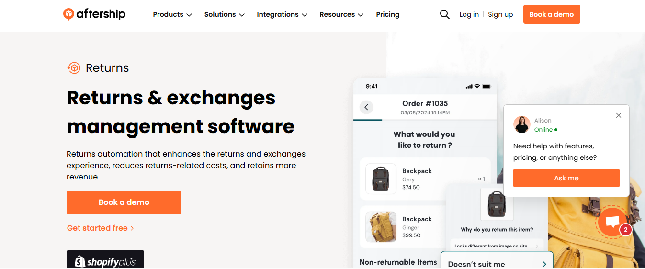The height and width of the screenshot is (269, 645).
Task: Click the Log in link
Action: (469, 15)
